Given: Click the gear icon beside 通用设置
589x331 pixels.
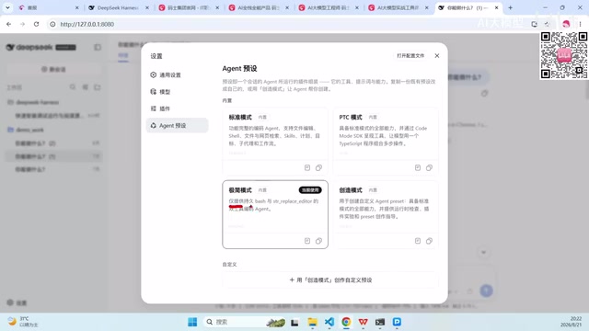Looking at the screenshot, I should click(154, 74).
